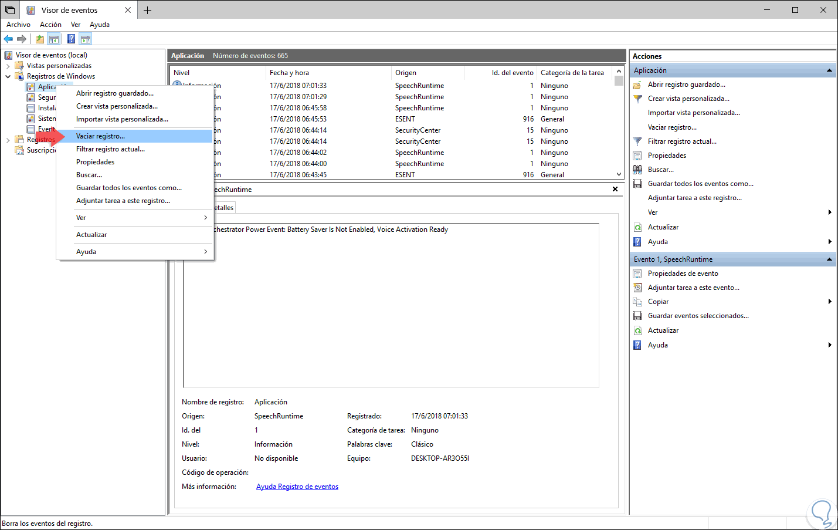838x530 pixels.
Task: Click the event list scroll down arrow
Action: point(619,174)
